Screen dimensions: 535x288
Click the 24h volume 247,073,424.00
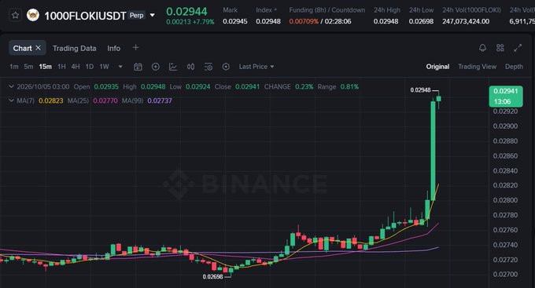pos(466,21)
